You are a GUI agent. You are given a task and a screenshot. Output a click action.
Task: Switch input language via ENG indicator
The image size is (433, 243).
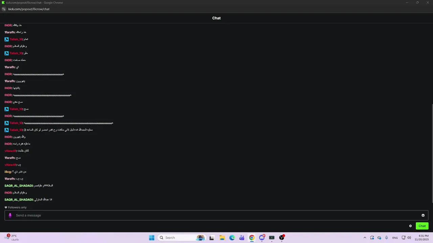coord(395,238)
